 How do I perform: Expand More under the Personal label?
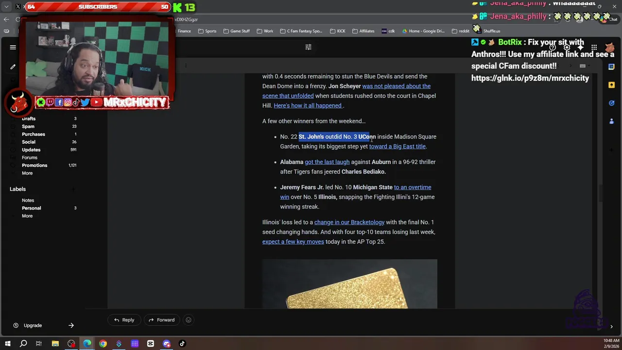coord(27,216)
